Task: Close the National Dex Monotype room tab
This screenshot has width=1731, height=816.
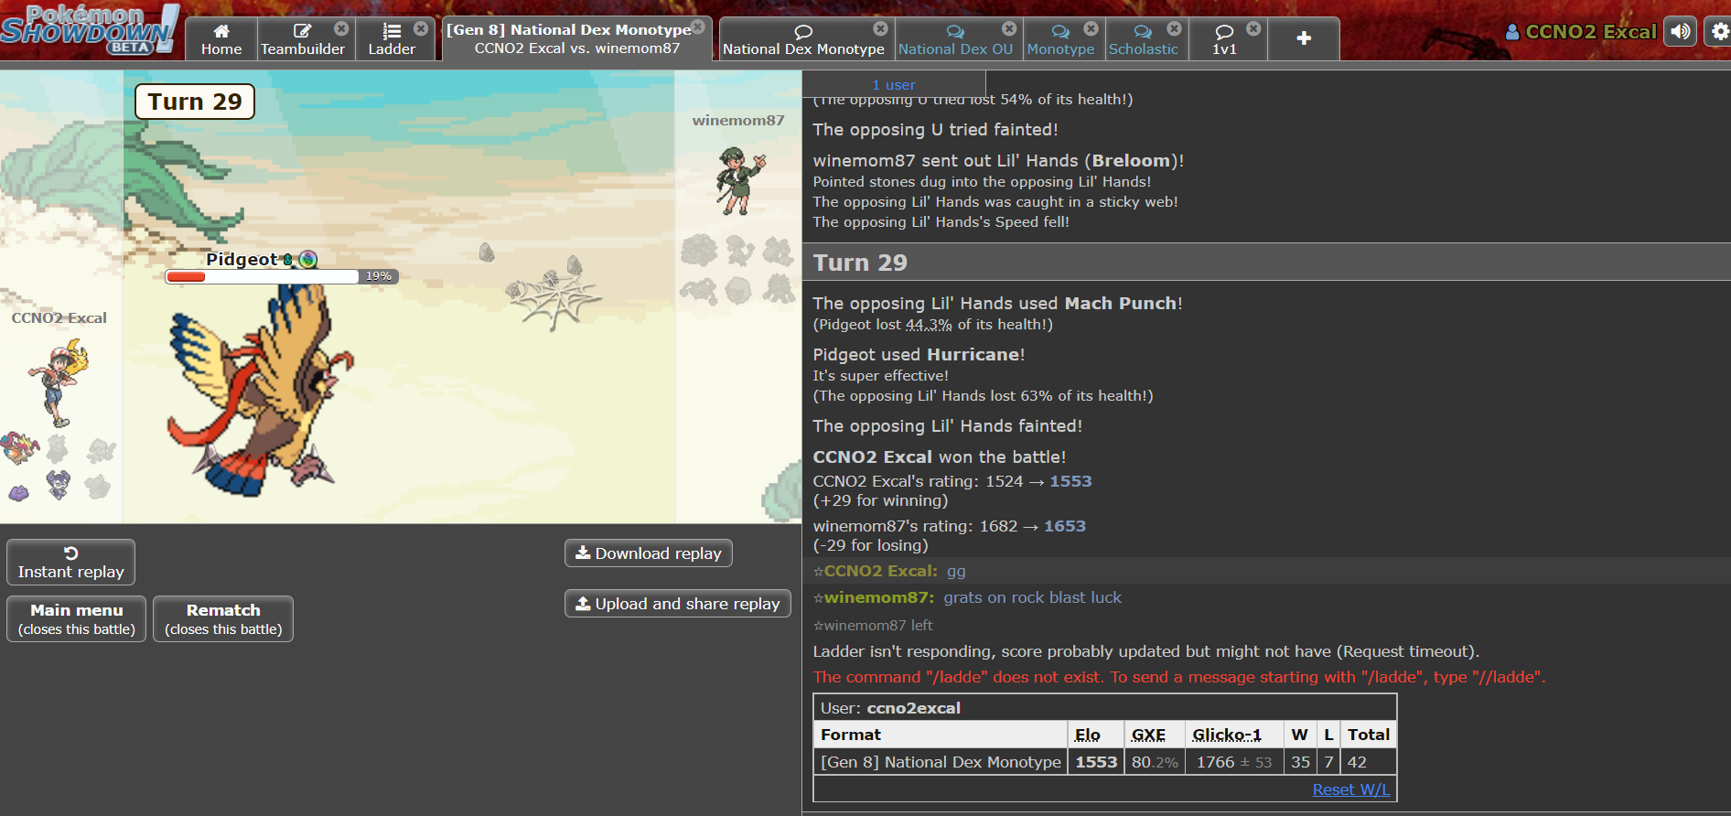Action: click(x=881, y=28)
